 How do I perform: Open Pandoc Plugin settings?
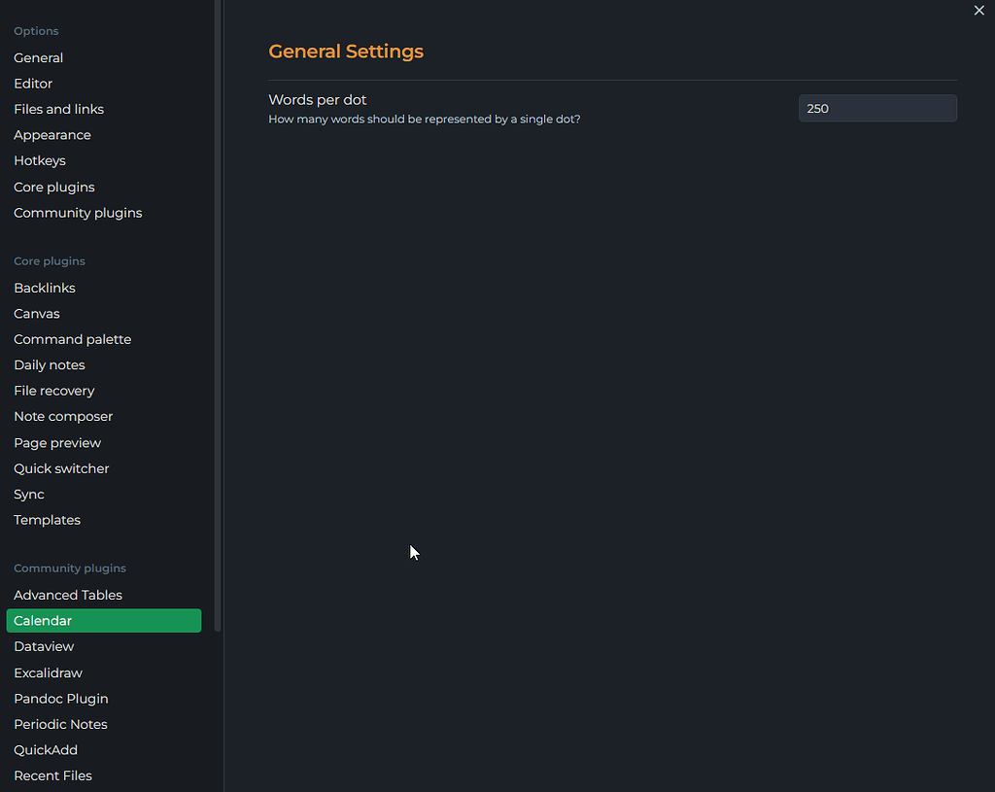coord(60,698)
